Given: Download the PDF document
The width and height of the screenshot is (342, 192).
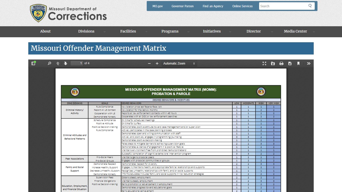Looking at the screenshot, I should click(290, 63).
